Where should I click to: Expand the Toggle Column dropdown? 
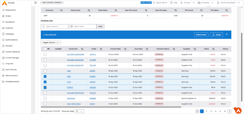pos(51,42)
